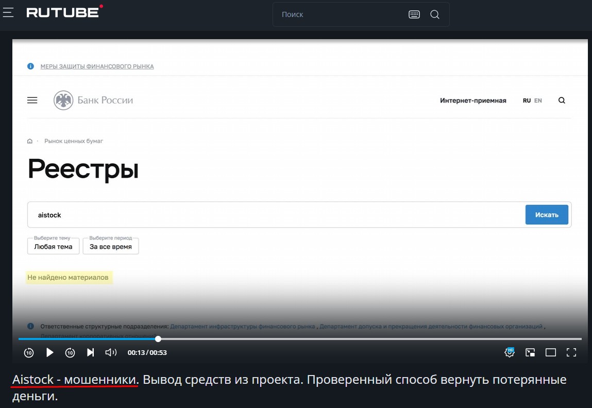
Task: Click the Банк России eagle emblem logo
Action: 63,100
